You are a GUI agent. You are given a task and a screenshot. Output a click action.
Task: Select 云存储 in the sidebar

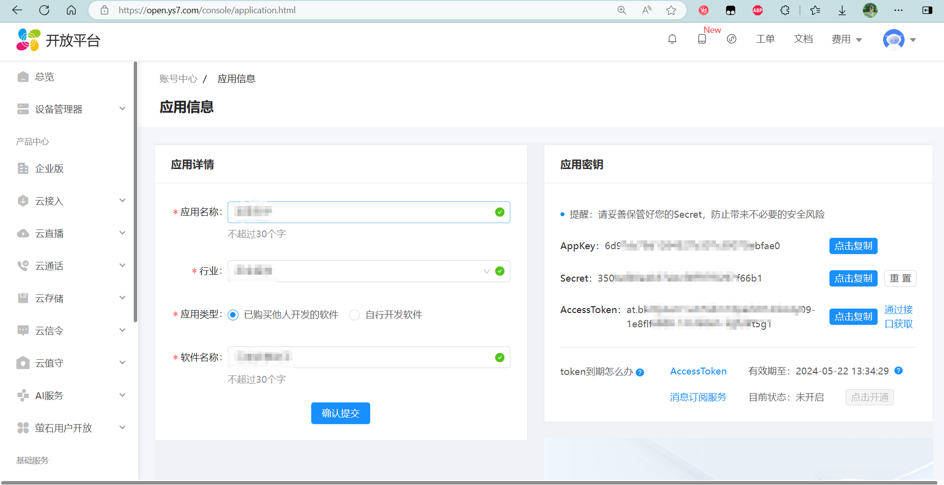[51, 298]
